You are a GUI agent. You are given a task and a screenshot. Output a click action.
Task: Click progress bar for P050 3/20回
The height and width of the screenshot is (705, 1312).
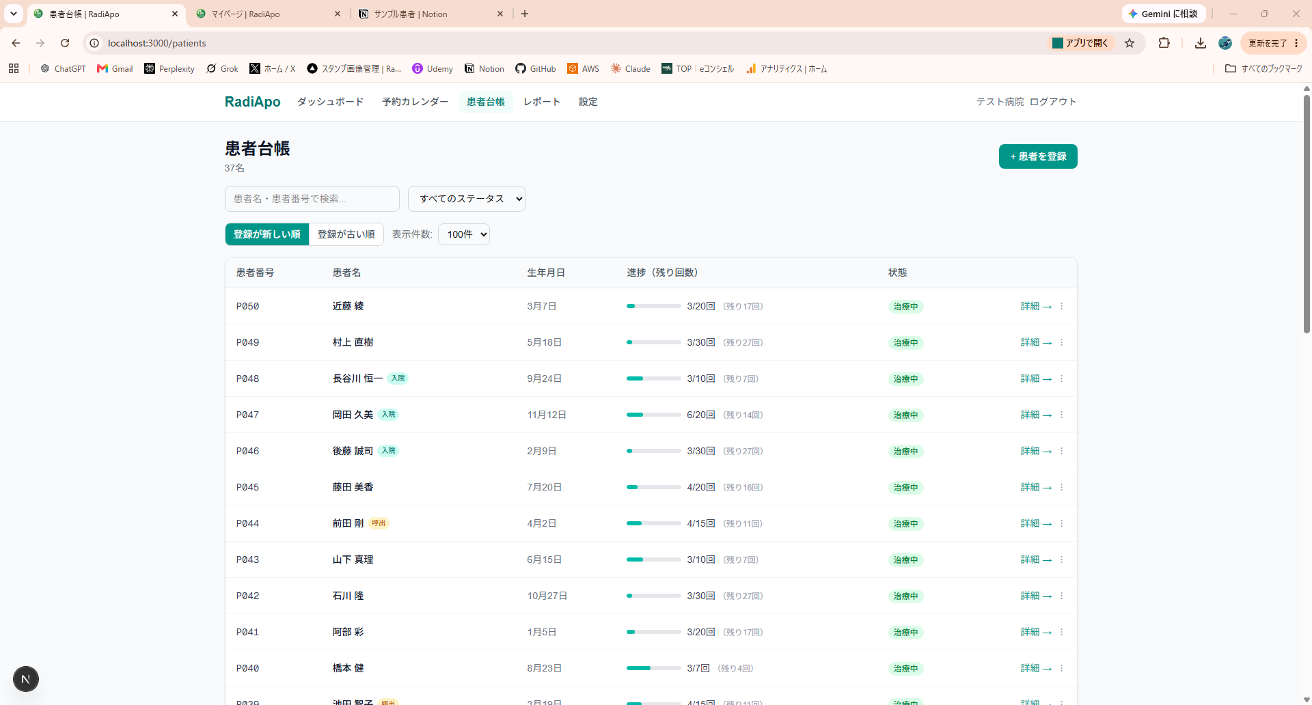(654, 306)
